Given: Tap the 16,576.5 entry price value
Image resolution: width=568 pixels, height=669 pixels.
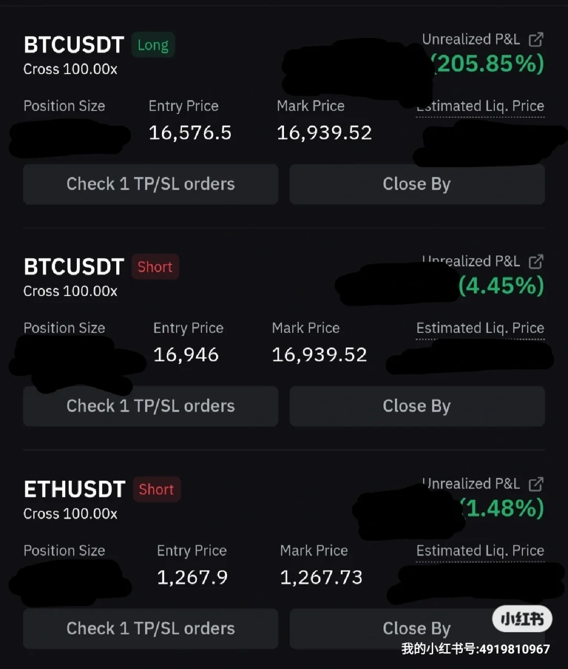Looking at the screenshot, I should pyautogui.click(x=190, y=133).
